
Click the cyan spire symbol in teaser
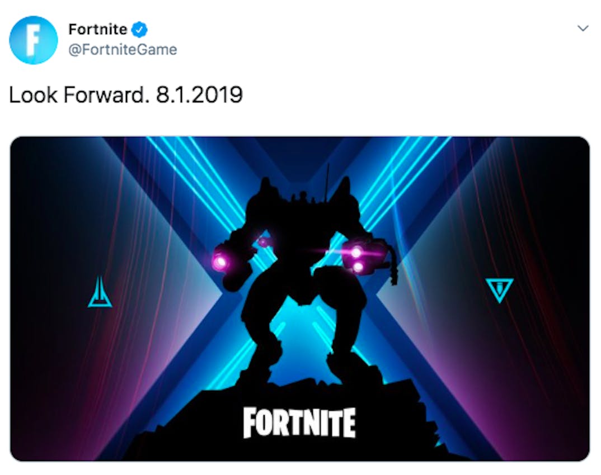tap(100, 292)
